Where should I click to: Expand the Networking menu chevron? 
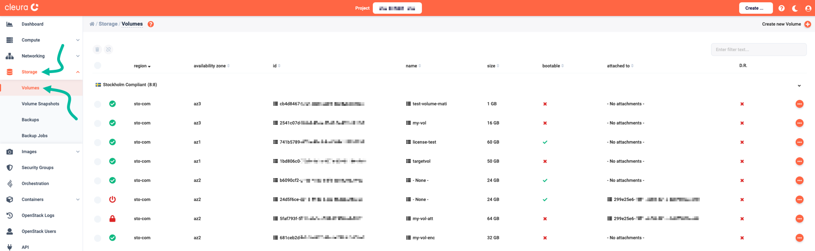pos(78,56)
